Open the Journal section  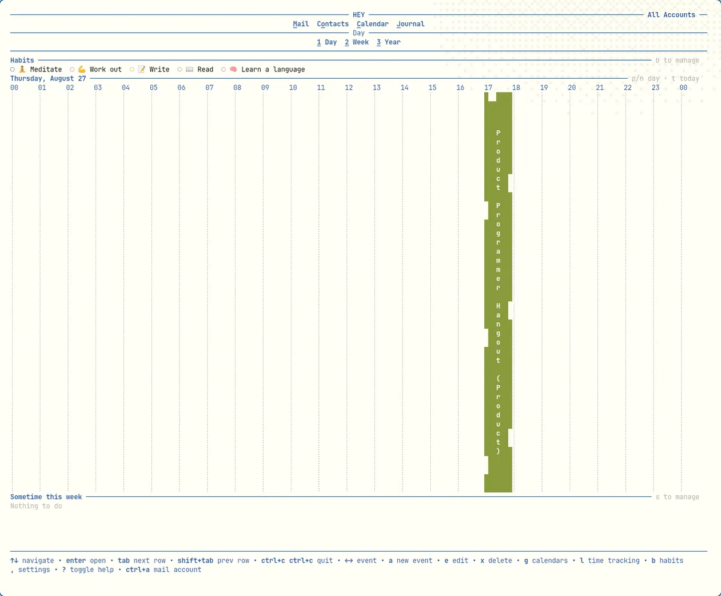click(x=410, y=24)
